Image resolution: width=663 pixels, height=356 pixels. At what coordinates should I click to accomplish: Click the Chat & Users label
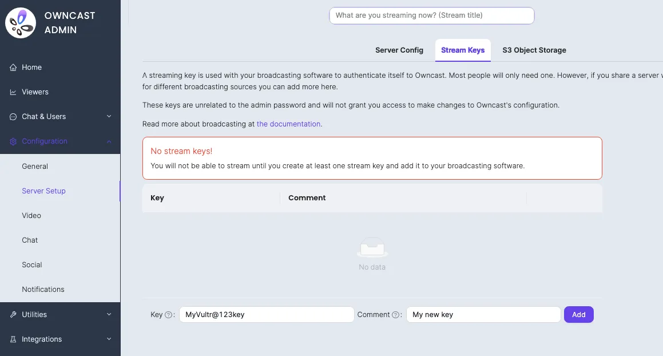pos(44,116)
